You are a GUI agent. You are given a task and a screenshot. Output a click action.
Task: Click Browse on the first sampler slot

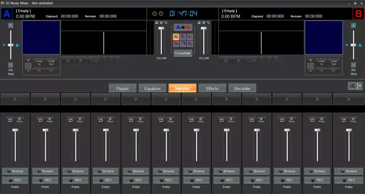[x=15, y=171]
